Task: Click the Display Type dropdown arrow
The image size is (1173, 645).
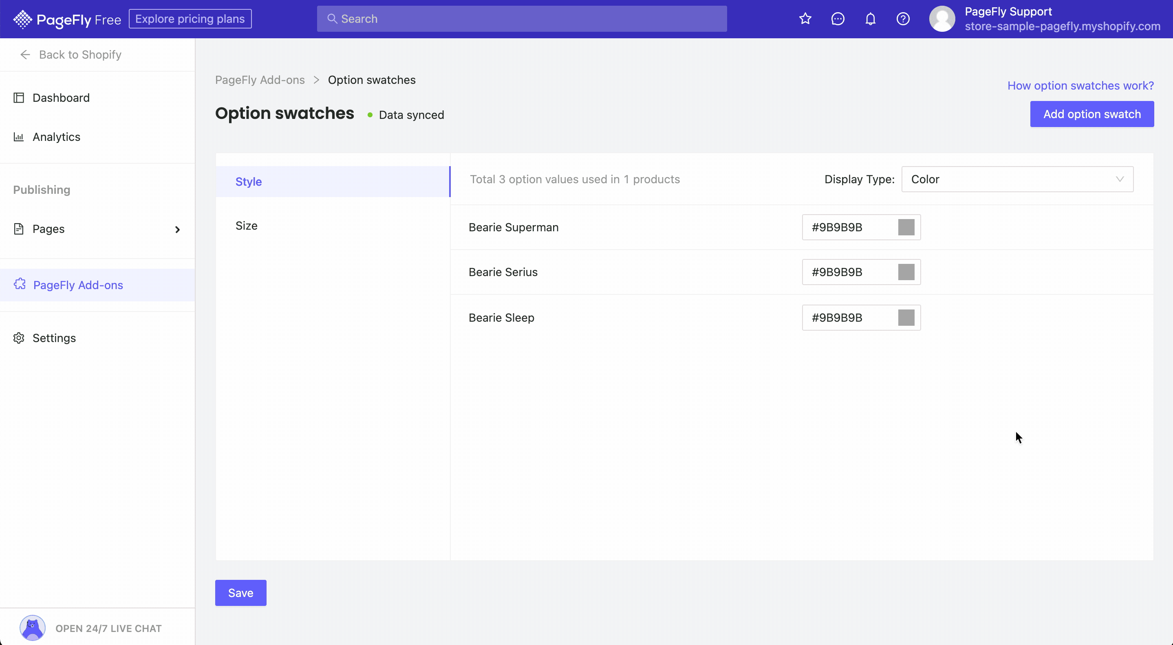Action: 1120,179
